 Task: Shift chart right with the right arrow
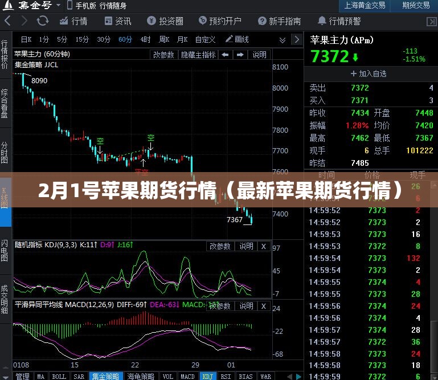[x=240, y=55]
